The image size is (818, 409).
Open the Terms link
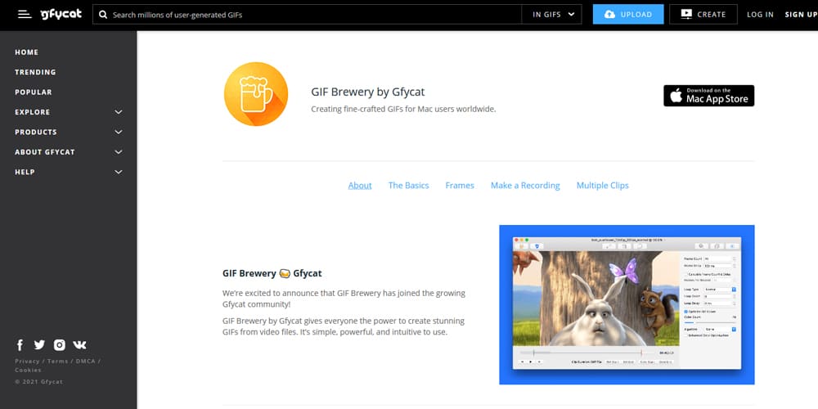point(58,361)
